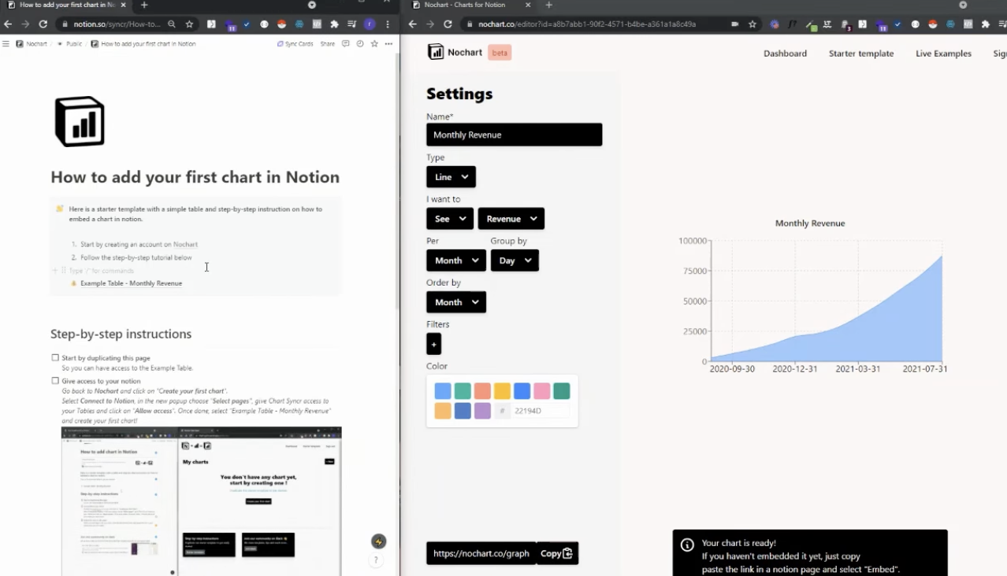
Task: Open the Notion sidebar hamburger menu
Action: [6, 44]
